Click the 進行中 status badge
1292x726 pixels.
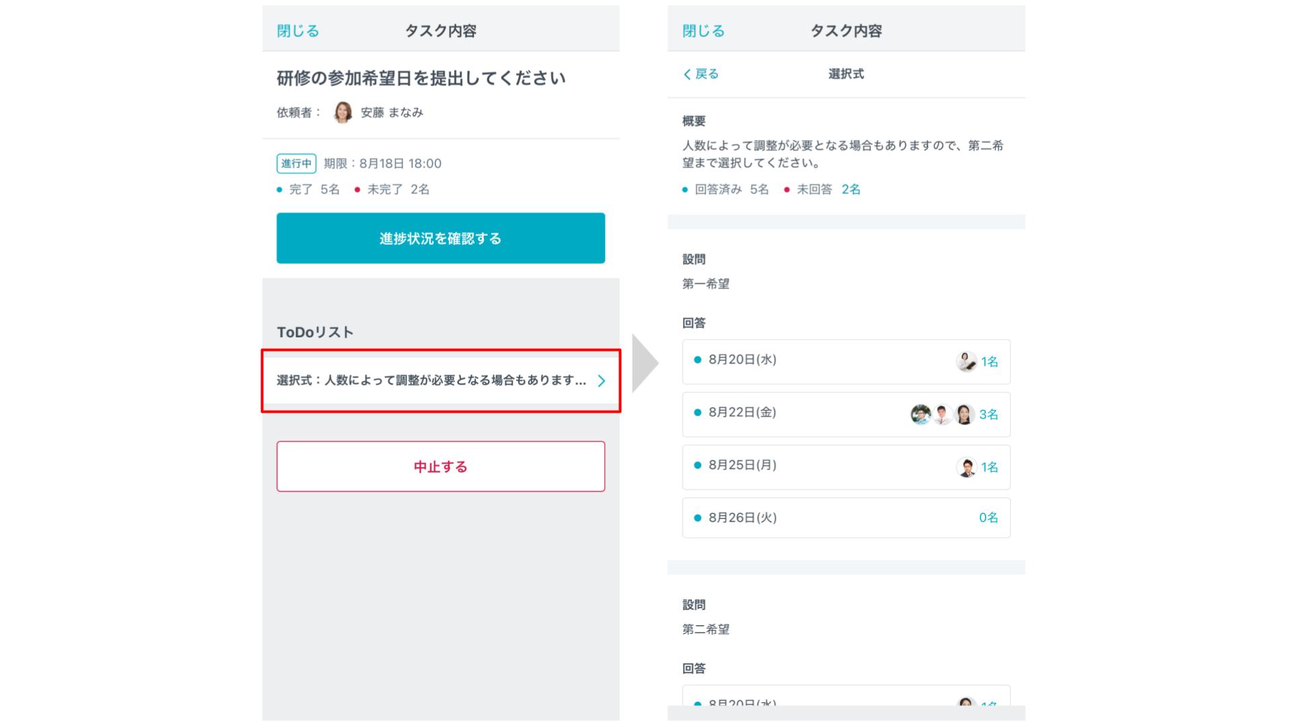[x=296, y=163]
